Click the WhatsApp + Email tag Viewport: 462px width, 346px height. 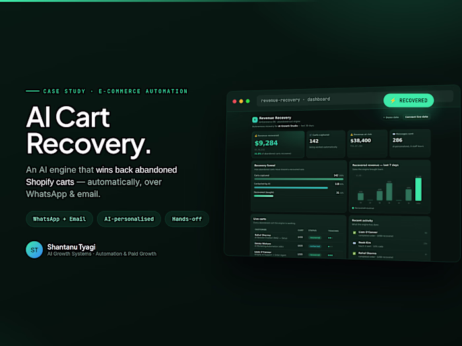coord(59,219)
